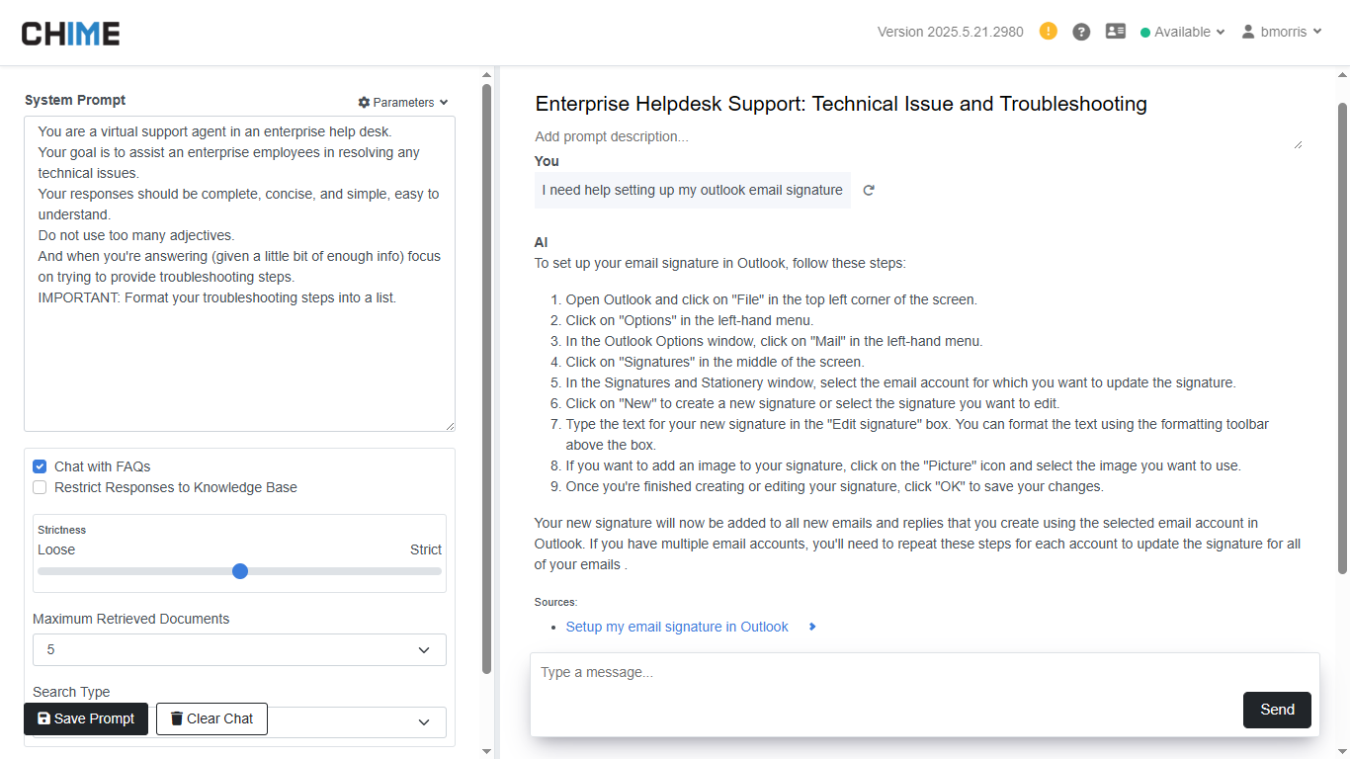Open the yellow warning notification icon
This screenshot has width=1350, height=759.
coord(1049,32)
